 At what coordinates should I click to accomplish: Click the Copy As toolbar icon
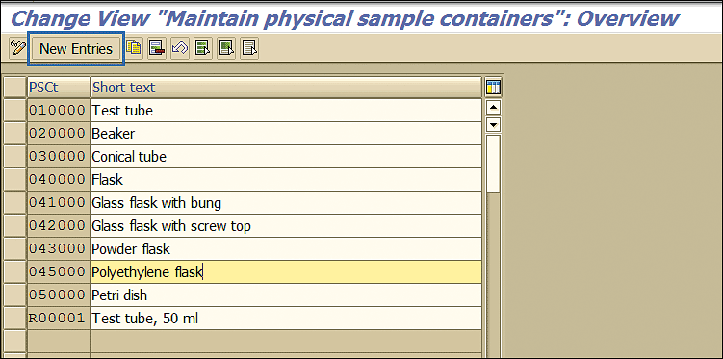(134, 48)
